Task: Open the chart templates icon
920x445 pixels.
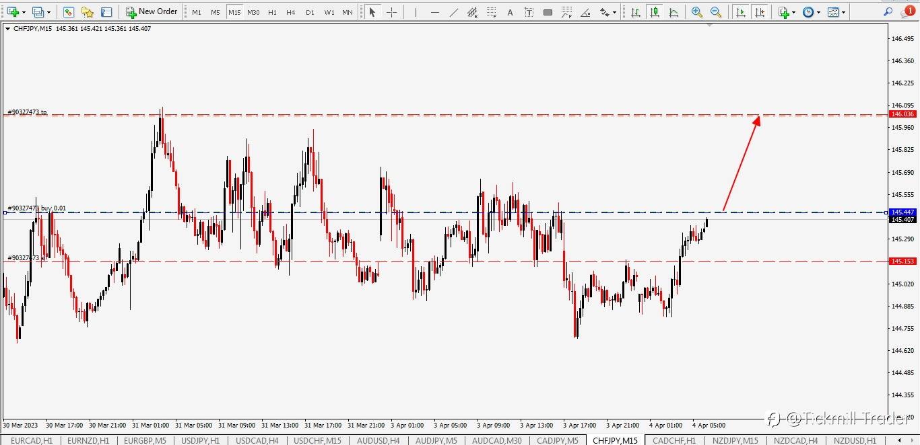Action: click(x=833, y=12)
